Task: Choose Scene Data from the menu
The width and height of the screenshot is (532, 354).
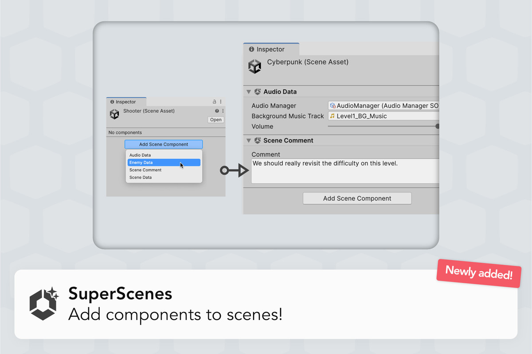Action: click(x=141, y=177)
